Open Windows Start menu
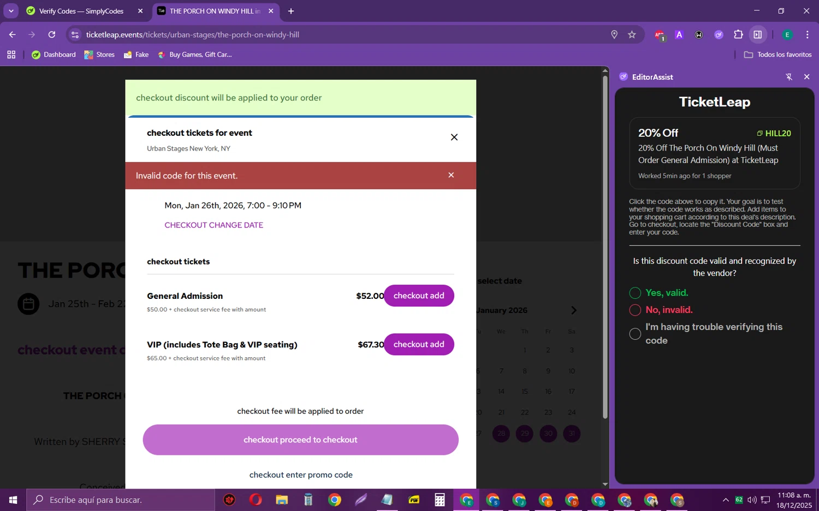The height and width of the screenshot is (511, 819). 13,500
